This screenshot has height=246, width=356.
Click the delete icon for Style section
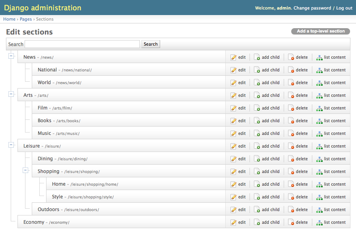[291, 197]
